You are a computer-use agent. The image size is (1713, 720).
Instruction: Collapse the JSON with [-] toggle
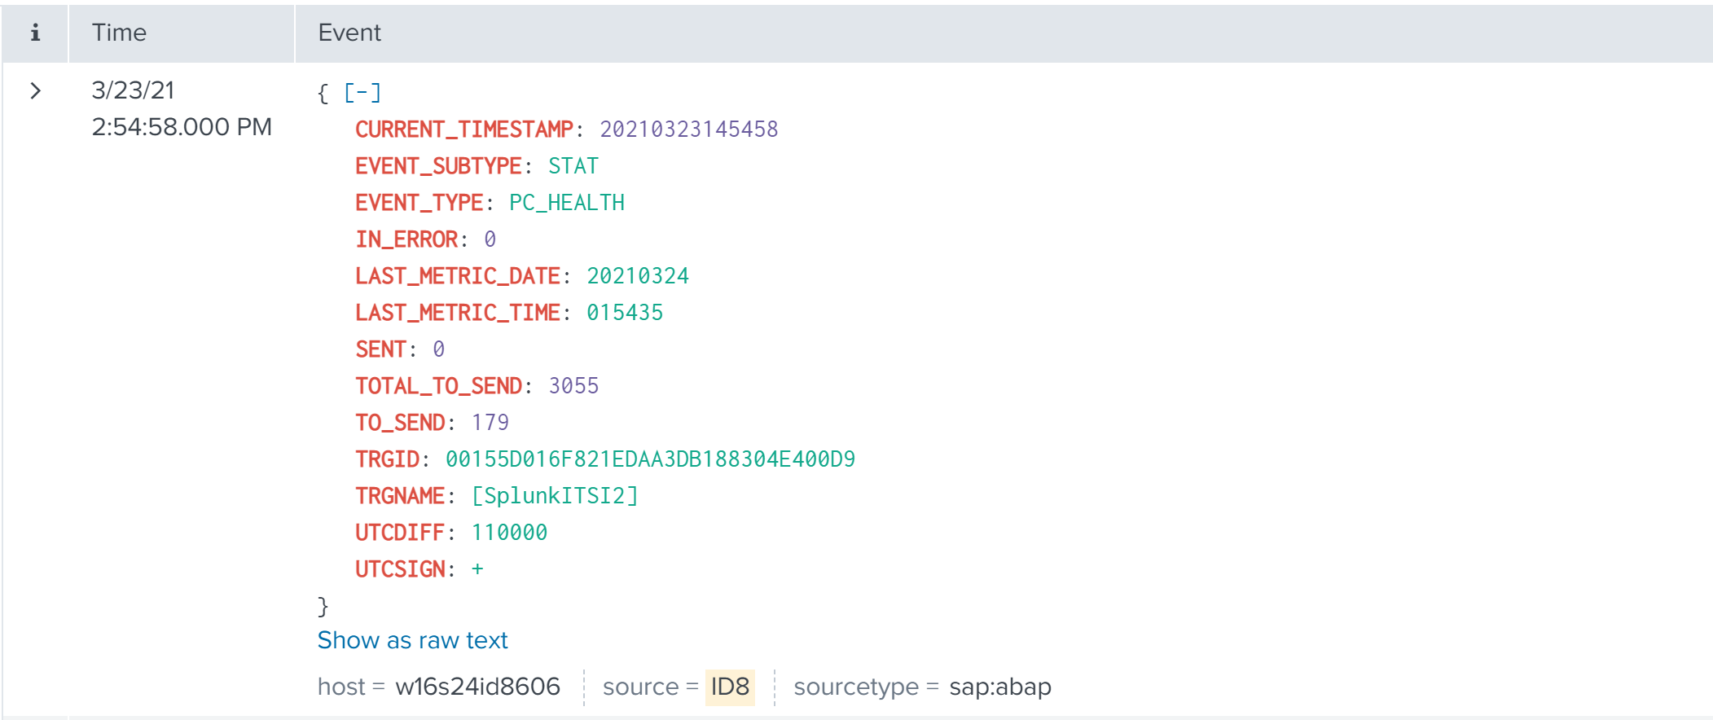click(x=362, y=93)
